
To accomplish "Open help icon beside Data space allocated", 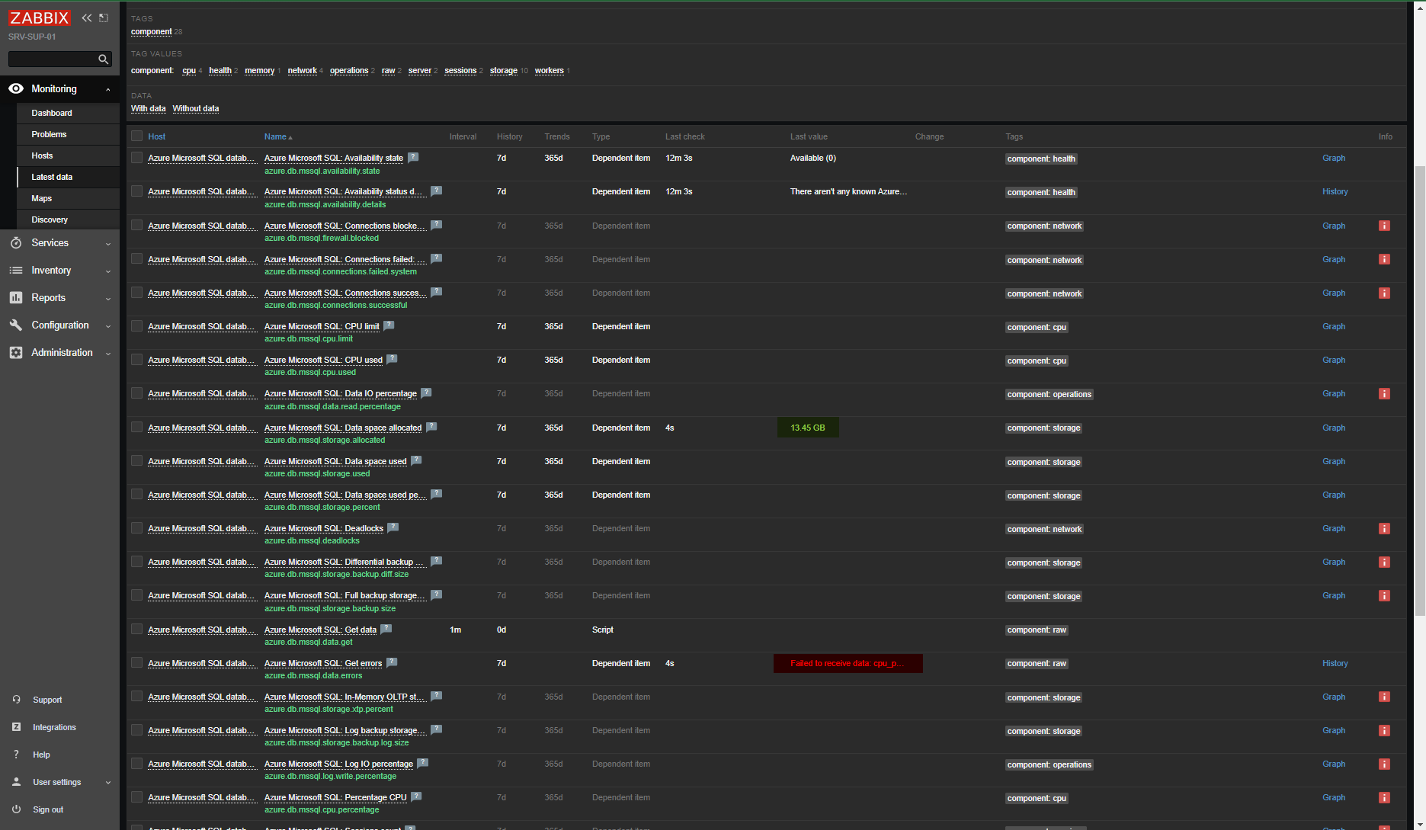I will [431, 428].
